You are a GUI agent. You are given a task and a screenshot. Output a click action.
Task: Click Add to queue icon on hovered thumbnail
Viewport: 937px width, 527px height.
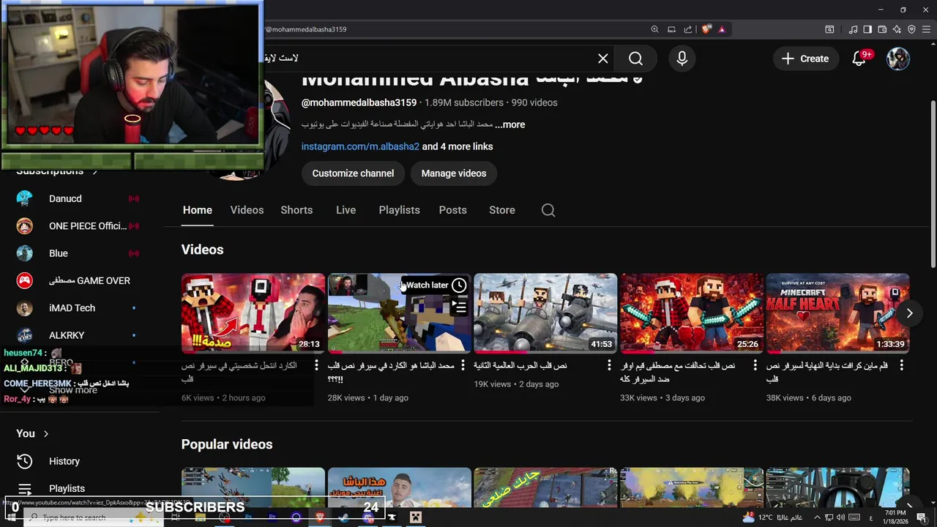459,306
